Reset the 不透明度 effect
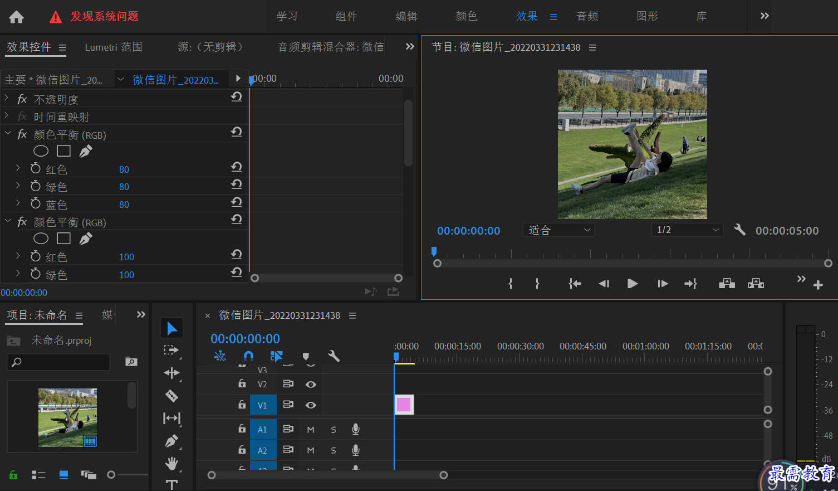Viewport: 838px width, 491px height. (x=237, y=97)
